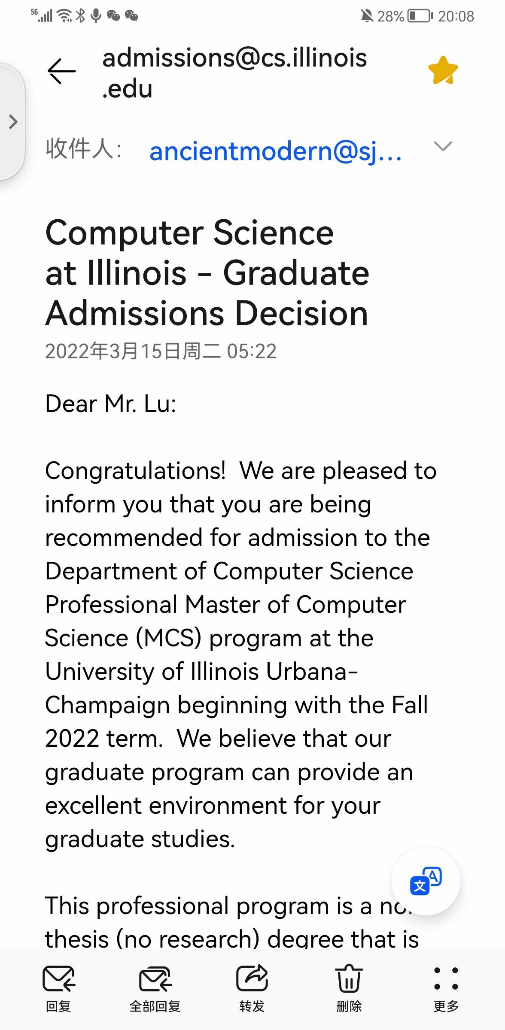Toggle the yellow star favorite
This screenshot has width=505, height=1030.
tap(443, 70)
